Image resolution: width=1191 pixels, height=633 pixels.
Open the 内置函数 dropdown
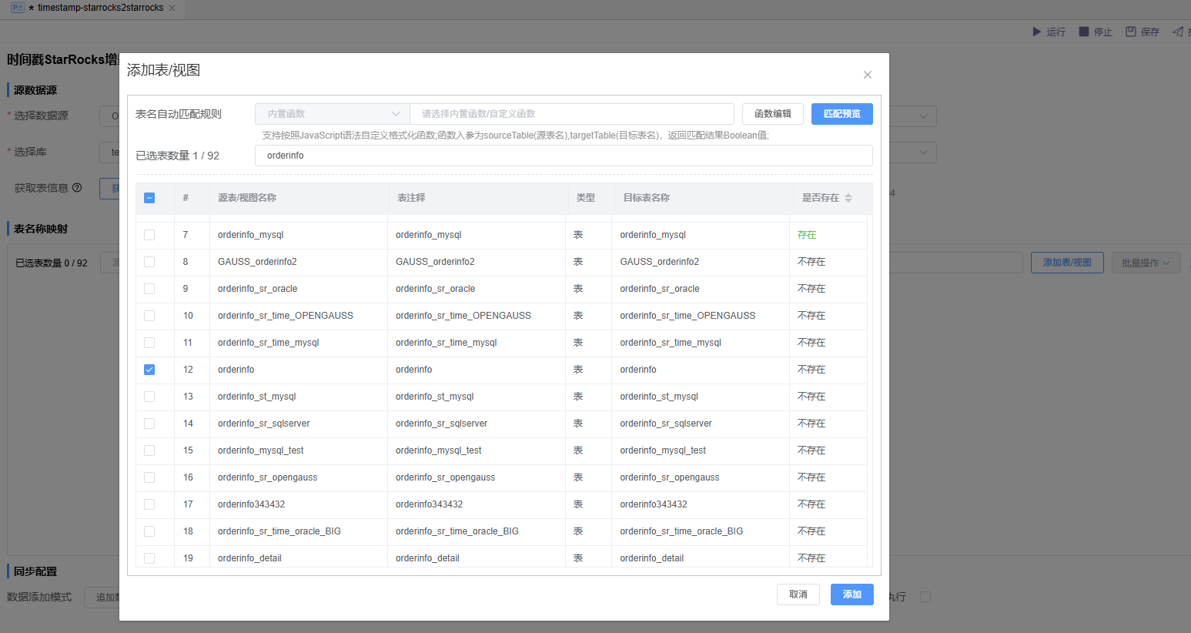click(x=332, y=114)
